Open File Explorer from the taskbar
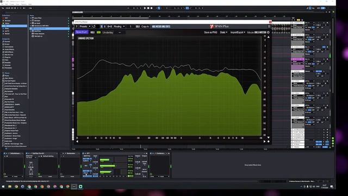Screen dimensions: 348x196 click(x=10, y=186)
